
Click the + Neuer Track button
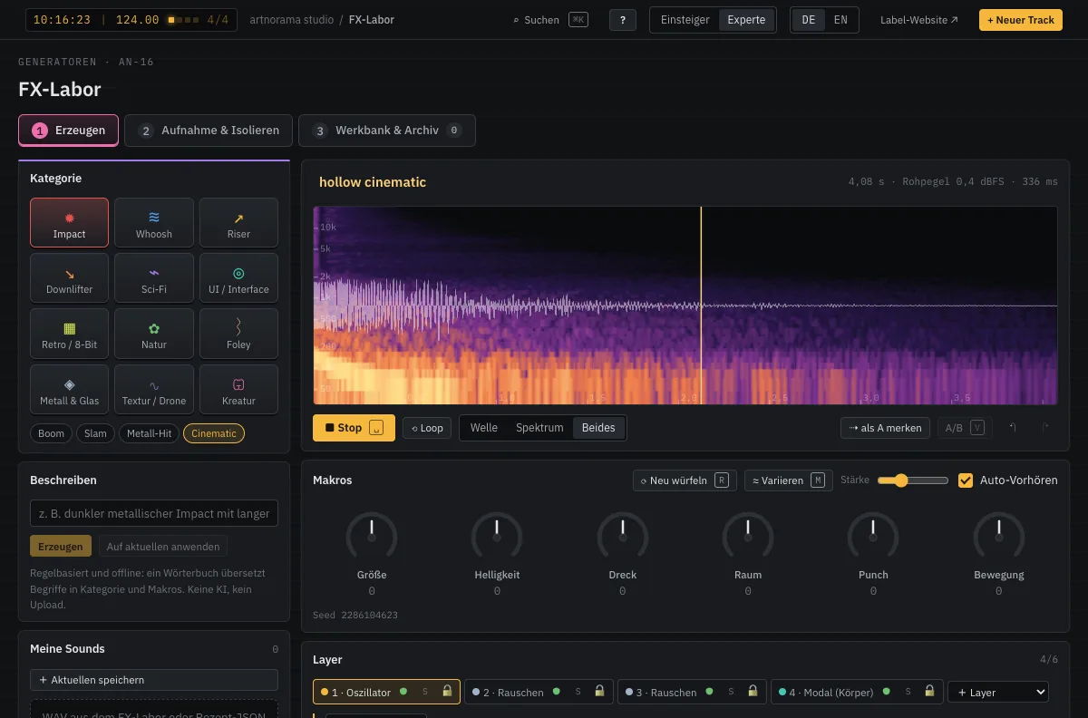1021,20
